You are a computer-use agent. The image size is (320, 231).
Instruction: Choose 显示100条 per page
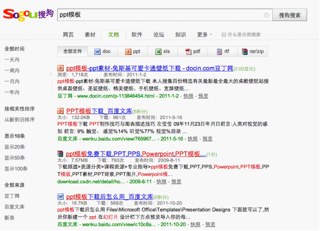click(x=16, y=168)
